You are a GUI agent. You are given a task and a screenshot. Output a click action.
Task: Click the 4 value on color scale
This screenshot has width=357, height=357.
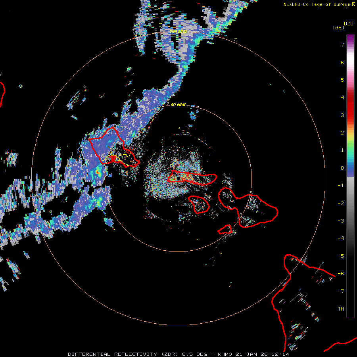pos(342,98)
